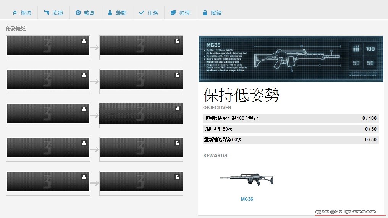Click the CivilianGunner.com upload watermark link
This screenshot has width=388, height=218.
(x=346, y=212)
